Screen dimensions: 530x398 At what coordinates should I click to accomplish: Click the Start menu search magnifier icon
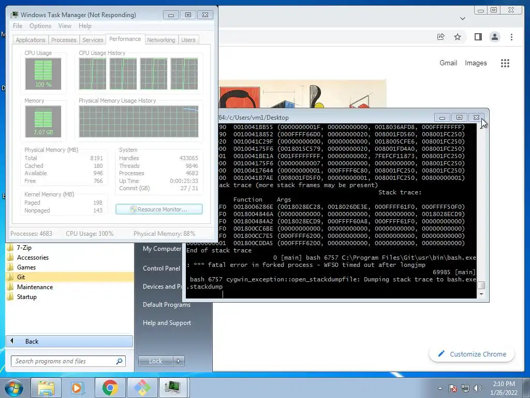pyautogui.click(x=120, y=361)
